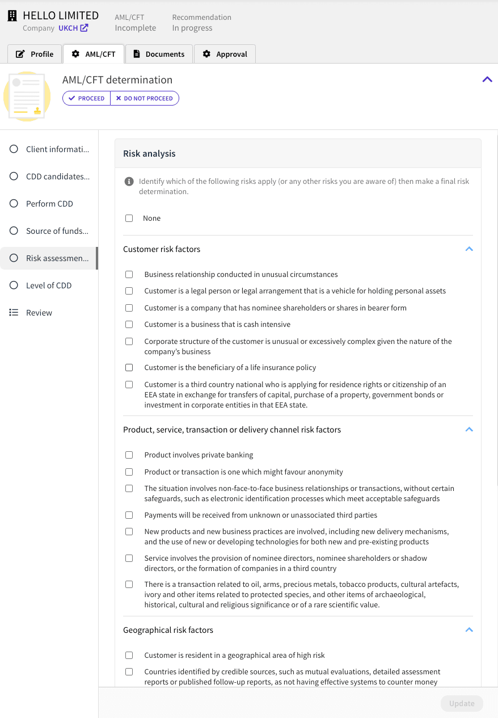Image resolution: width=498 pixels, height=718 pixels.
Task: Enable 'Product involves private banking' checkbox
Action: (129, 455)
